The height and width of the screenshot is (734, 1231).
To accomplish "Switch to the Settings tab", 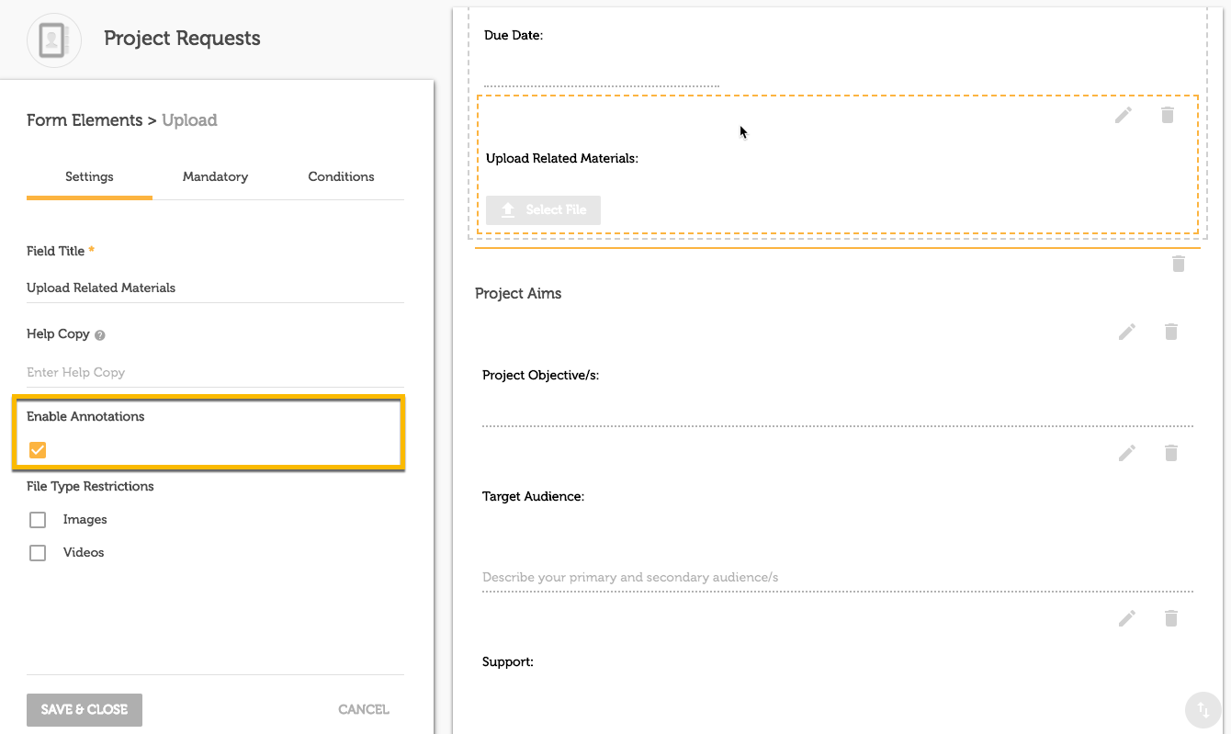I will [89, 176].
